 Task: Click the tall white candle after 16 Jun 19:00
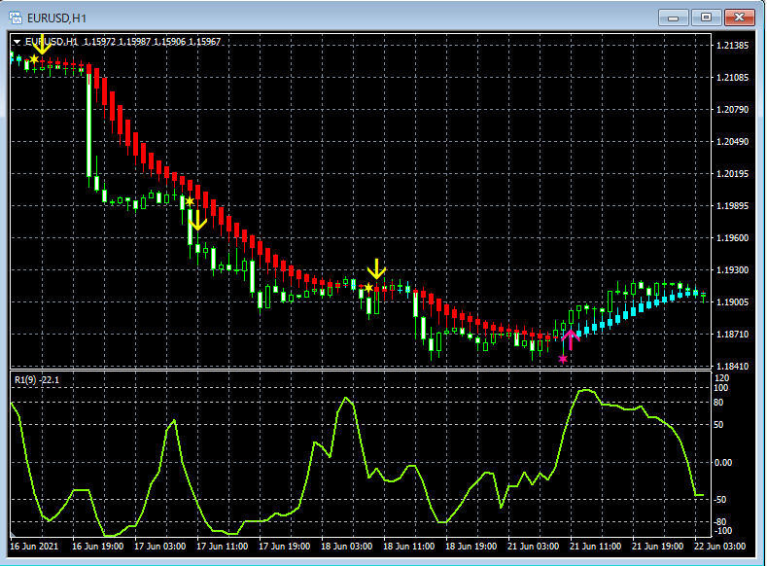point(89,124)
